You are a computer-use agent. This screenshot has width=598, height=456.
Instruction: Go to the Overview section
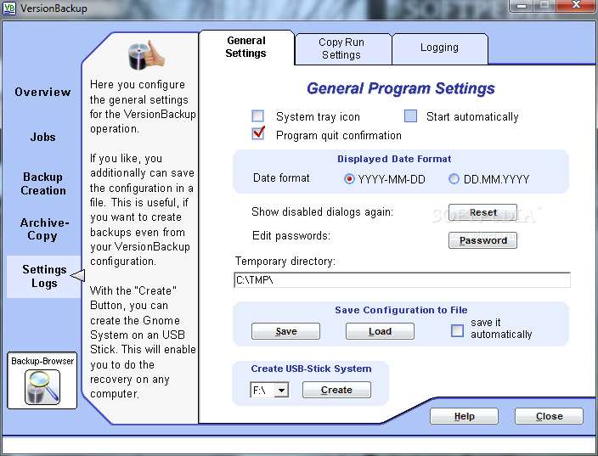coord(42,92)
